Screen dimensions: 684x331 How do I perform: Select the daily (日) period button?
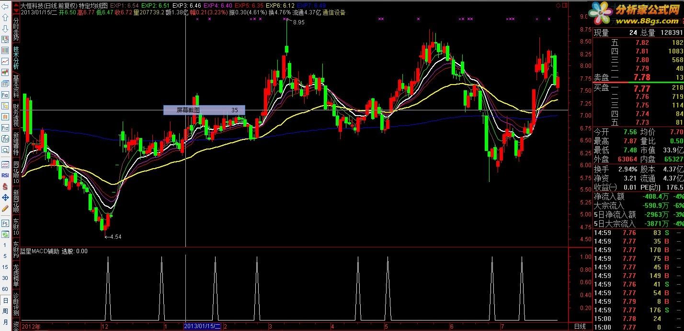click(x=5, y=300)
